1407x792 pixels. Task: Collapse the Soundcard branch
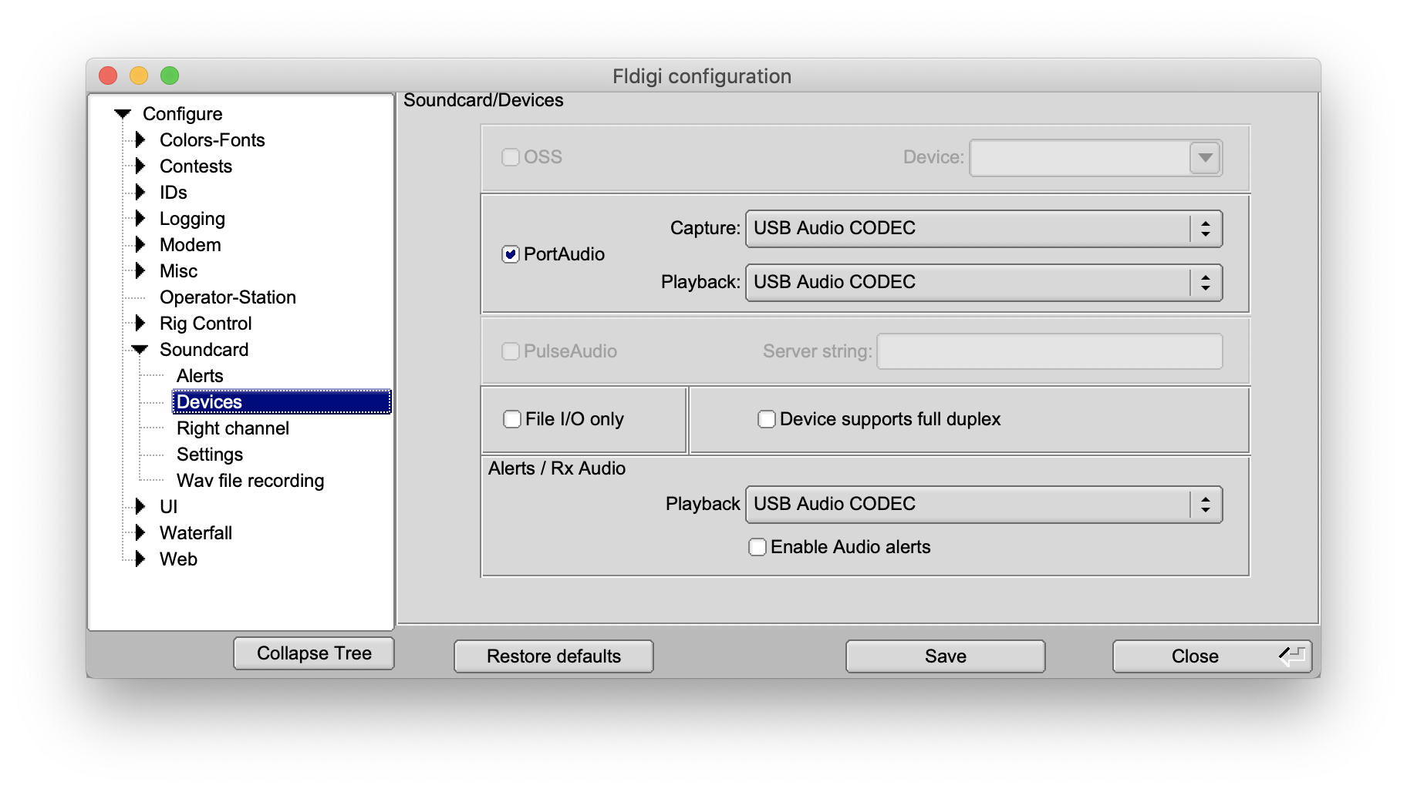coord(140,349)
